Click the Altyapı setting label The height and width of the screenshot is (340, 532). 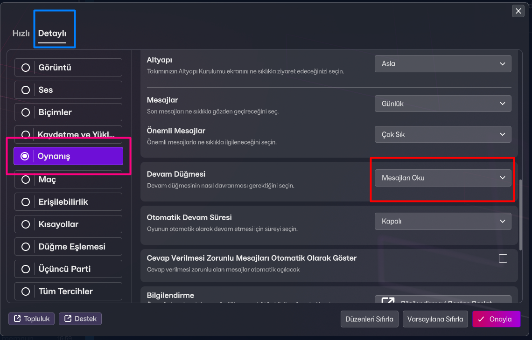(x=160, y=60)
